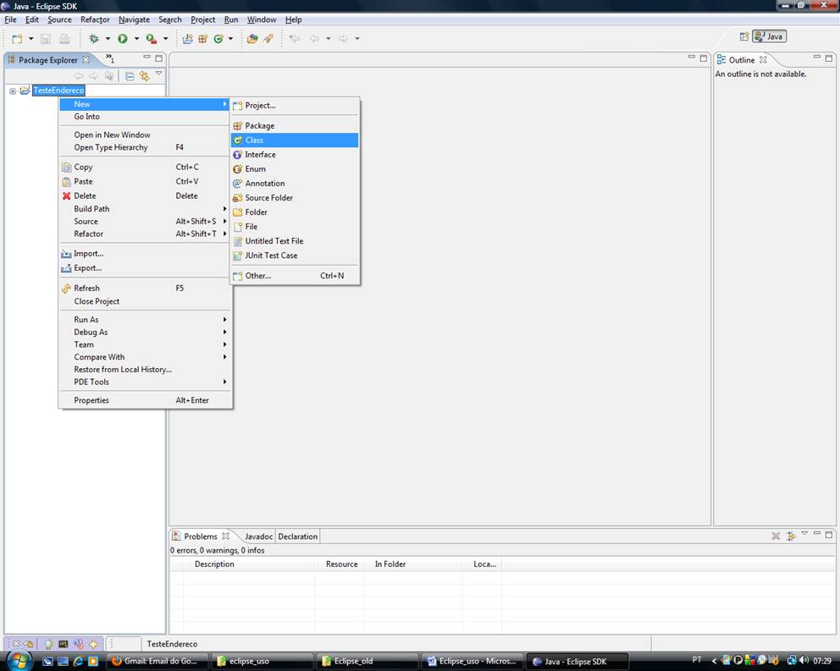This screenshot has width=840, height=671.
Task: Select the Package Explorer tab
Action: coord(48,60)
